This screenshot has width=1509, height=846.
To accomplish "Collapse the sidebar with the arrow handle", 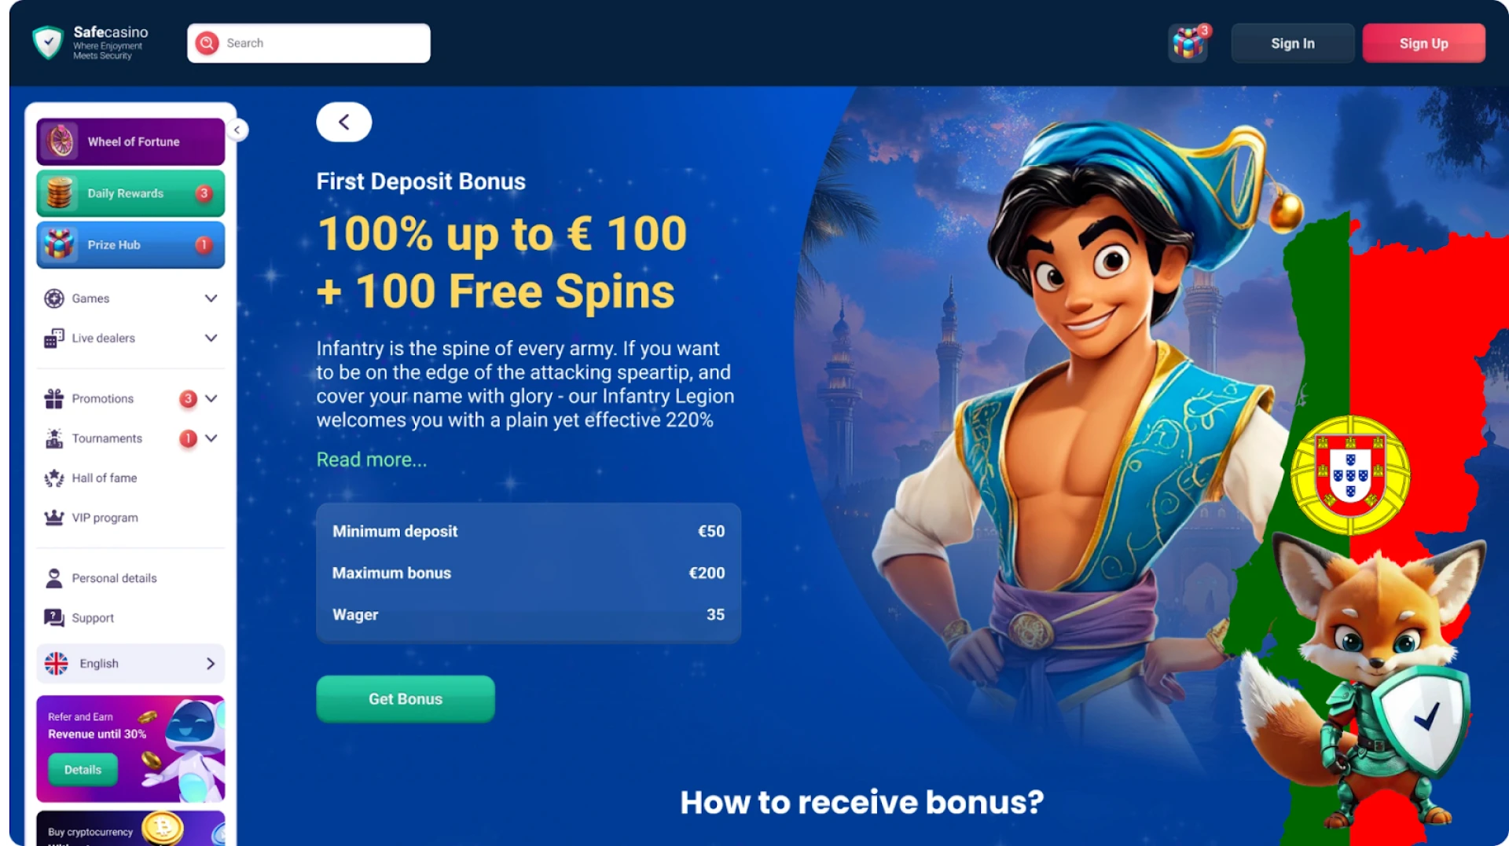I will pos(237,130).
